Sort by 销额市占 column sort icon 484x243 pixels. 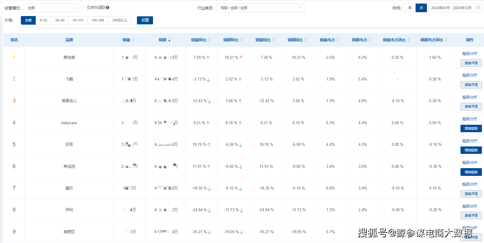pyautogui.click(x=370, y=40)
